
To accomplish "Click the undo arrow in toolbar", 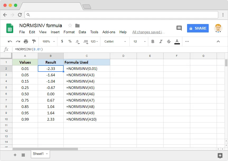I will 10,41.
